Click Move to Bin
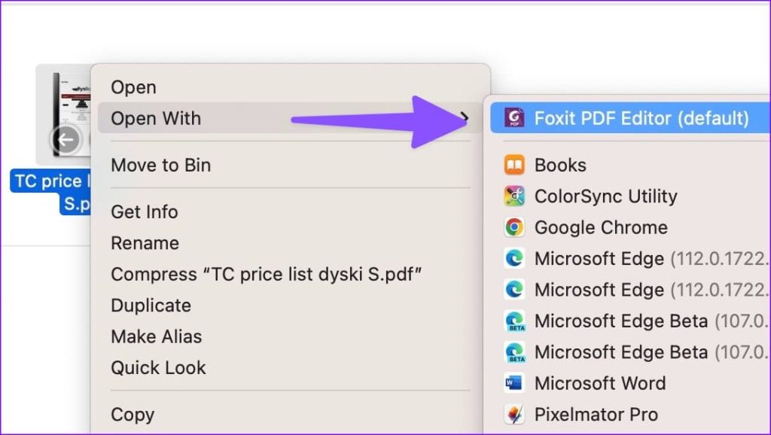 pos(160,165)
